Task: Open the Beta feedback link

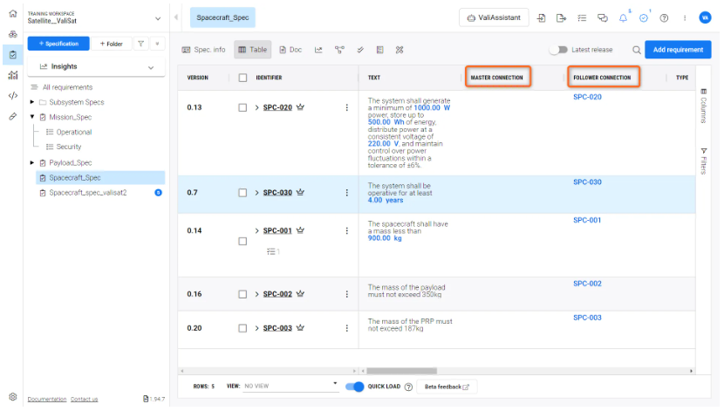Action: 447,387
